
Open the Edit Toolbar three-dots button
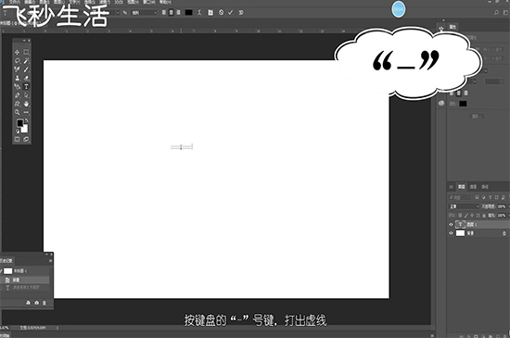(26, 112)
